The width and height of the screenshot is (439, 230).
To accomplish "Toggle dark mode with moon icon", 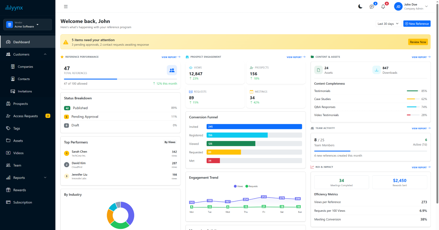I will click(x=360, y=7).
